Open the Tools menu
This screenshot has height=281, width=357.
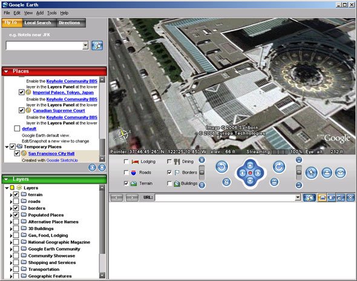point(51,13)
